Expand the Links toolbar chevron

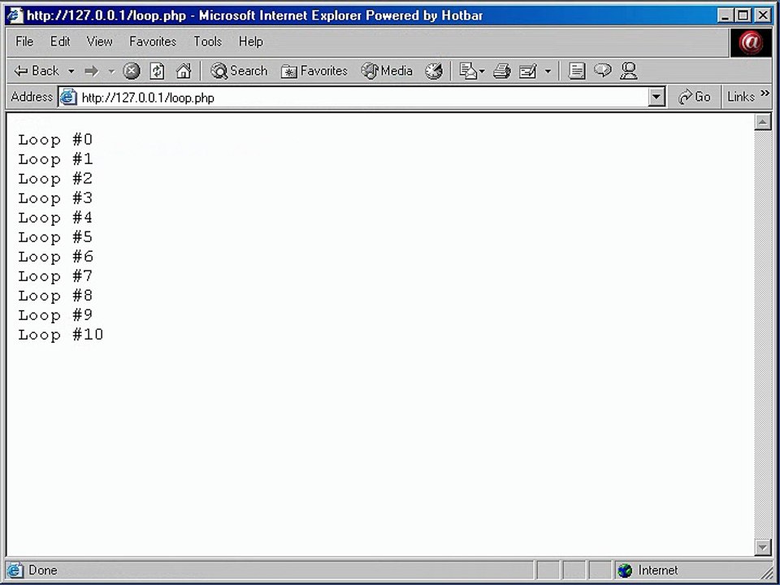(765, 93)
